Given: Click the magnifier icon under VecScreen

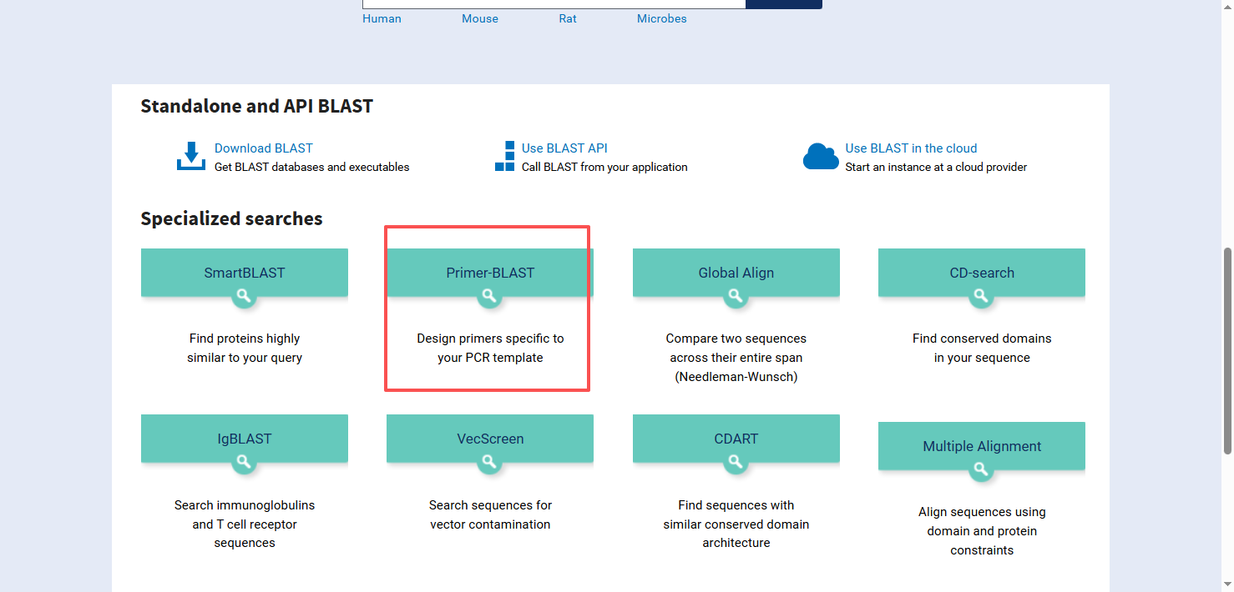Looking at the screenshot, I should [x=489, y=462].
